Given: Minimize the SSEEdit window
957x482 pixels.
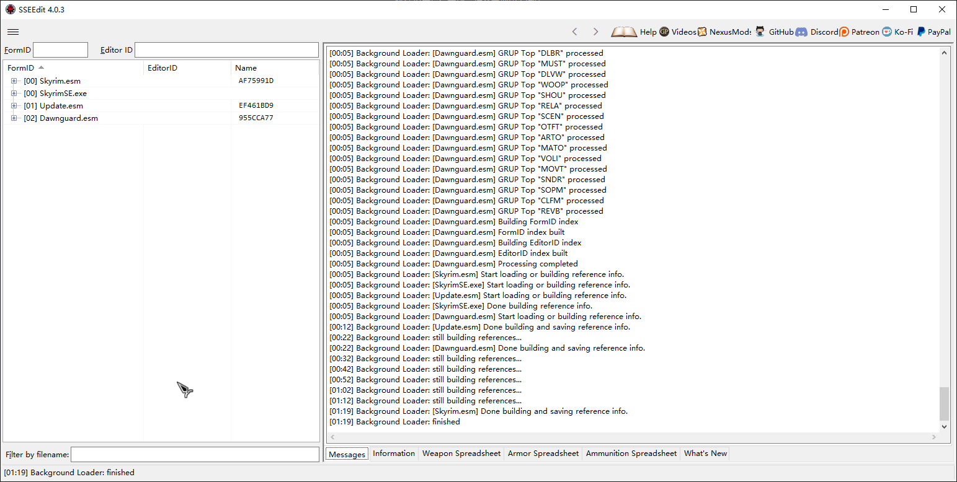Looking at the screenshot, I should [886, 9].
